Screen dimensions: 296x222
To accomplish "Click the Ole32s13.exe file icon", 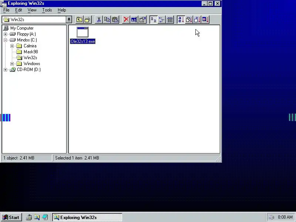I will (83, 32).
